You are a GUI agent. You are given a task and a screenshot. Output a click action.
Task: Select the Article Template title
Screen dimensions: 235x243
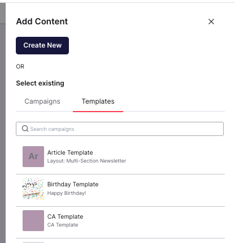coord(70,152)
